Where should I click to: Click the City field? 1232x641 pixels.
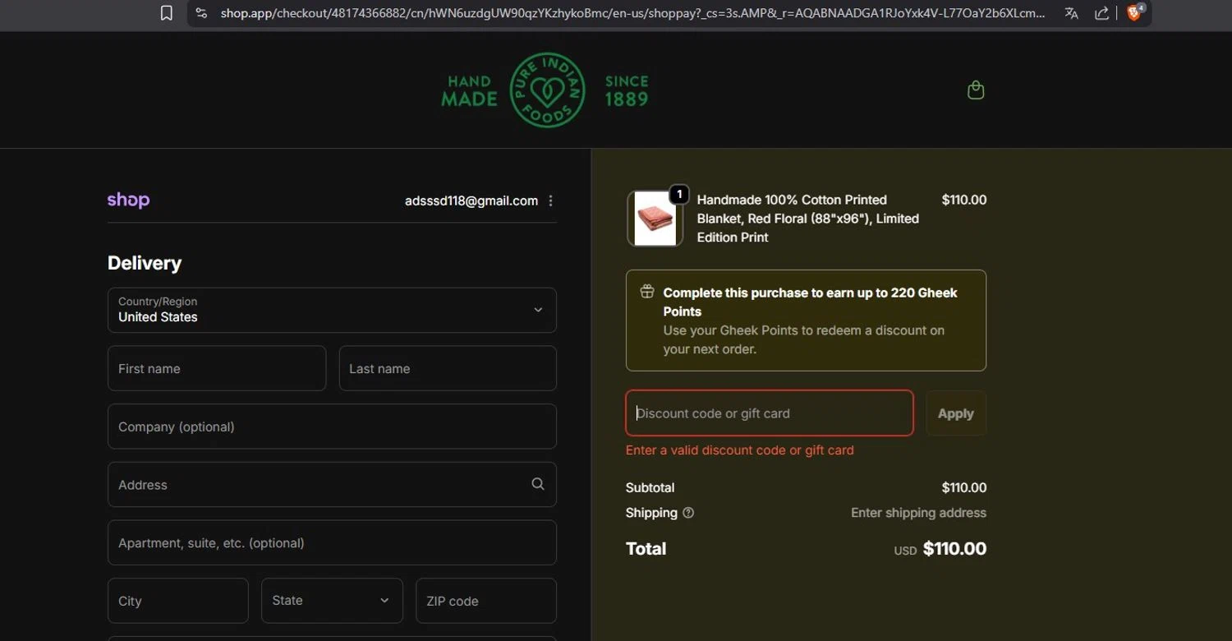coord(178,601)
